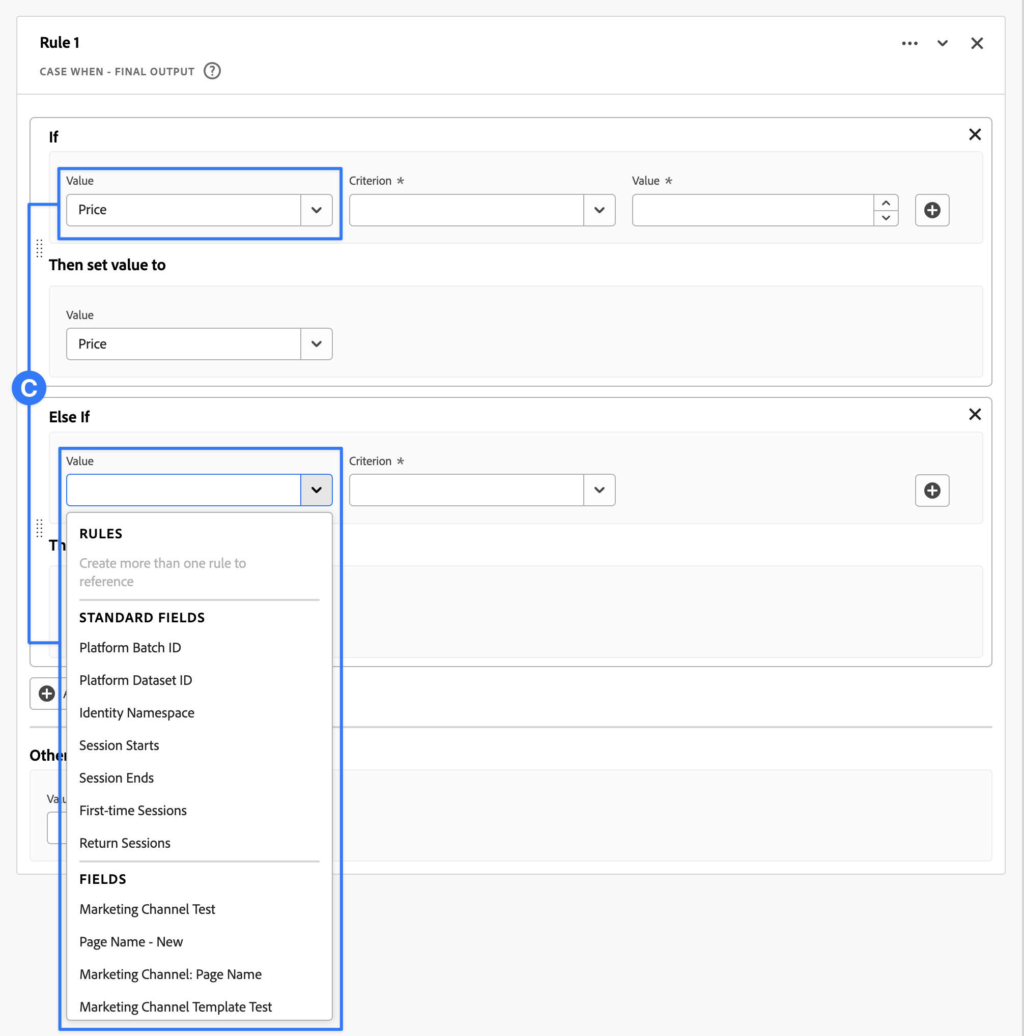1024x1036 pixels.
Task: Pick Marketing Channel Test field
Action: 147,909
